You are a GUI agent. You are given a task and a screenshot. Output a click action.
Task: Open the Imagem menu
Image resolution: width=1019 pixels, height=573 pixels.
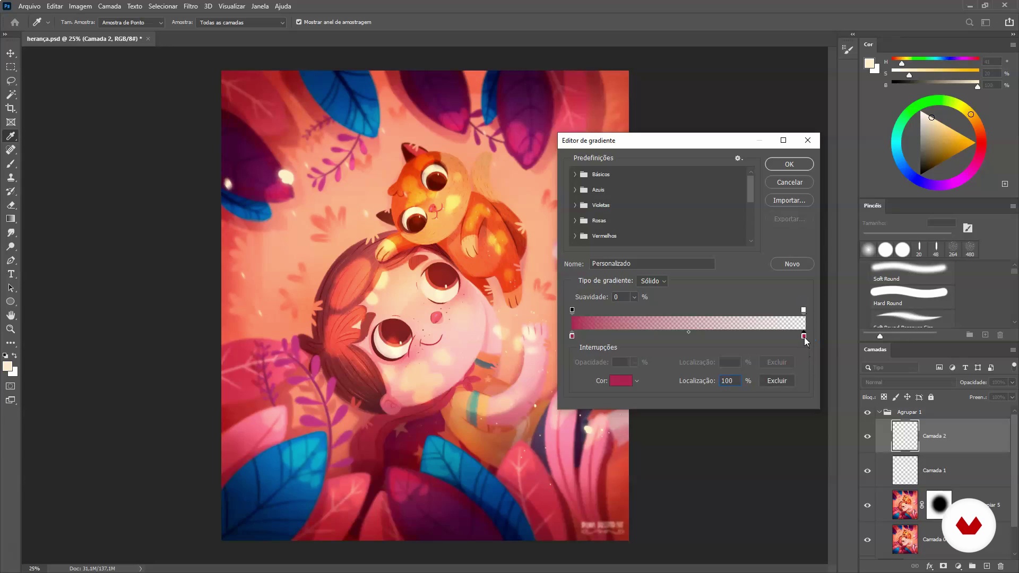(x=80, y=6)
